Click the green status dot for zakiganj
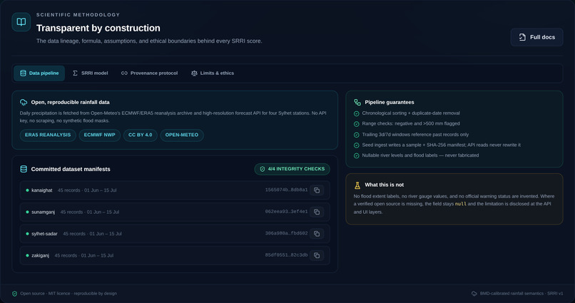 coord(28,256)
